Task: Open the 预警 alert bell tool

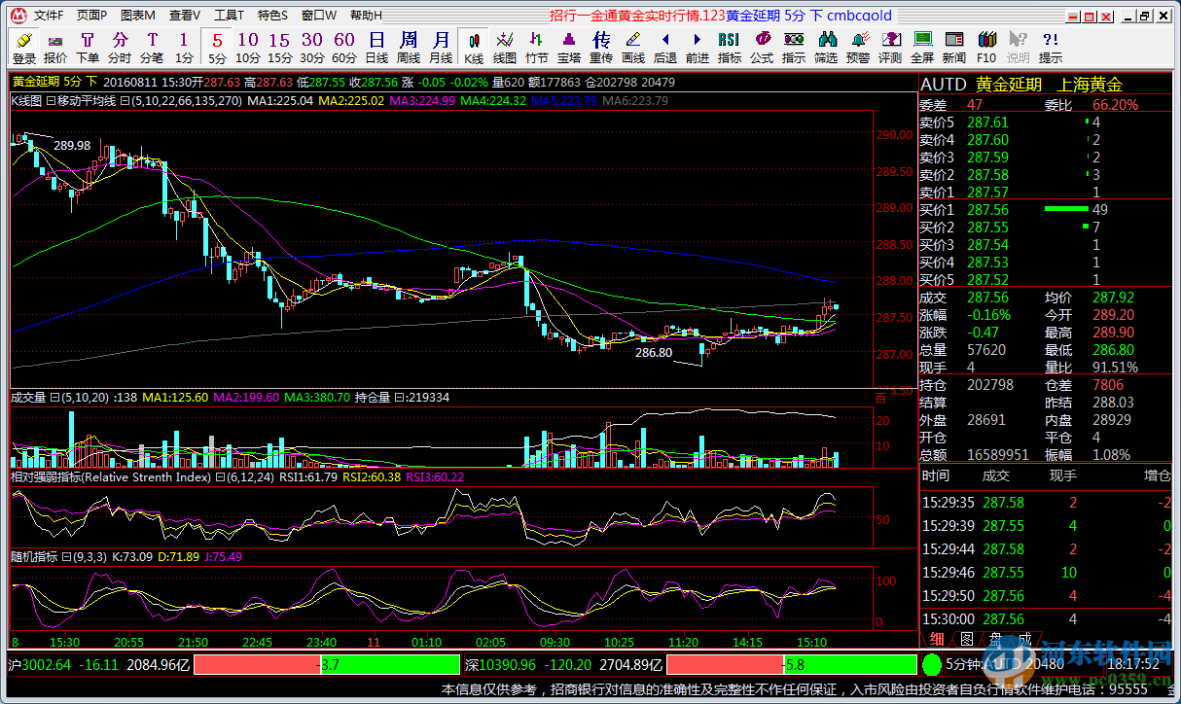Action: click(858, 46)
